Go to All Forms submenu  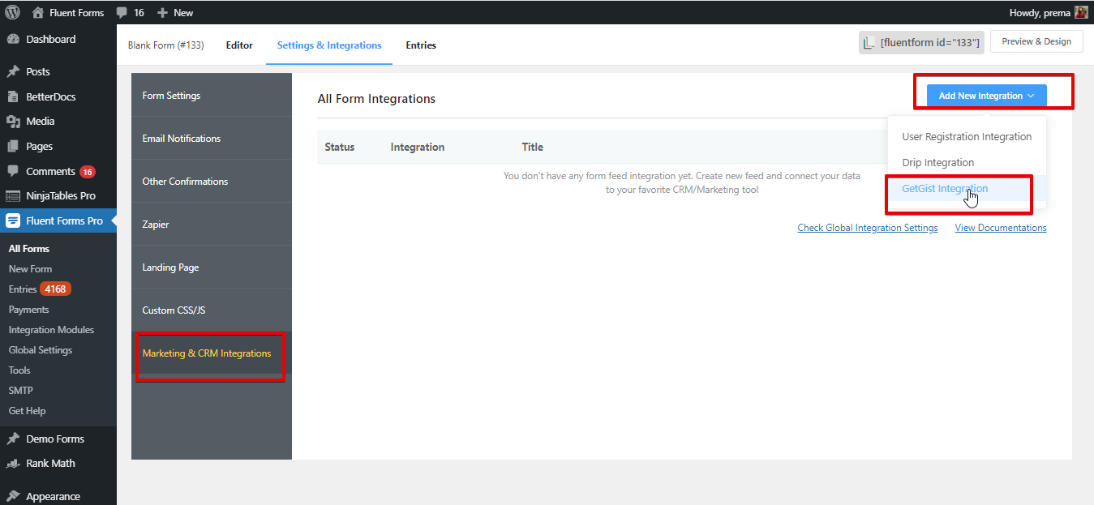point(29,249)
